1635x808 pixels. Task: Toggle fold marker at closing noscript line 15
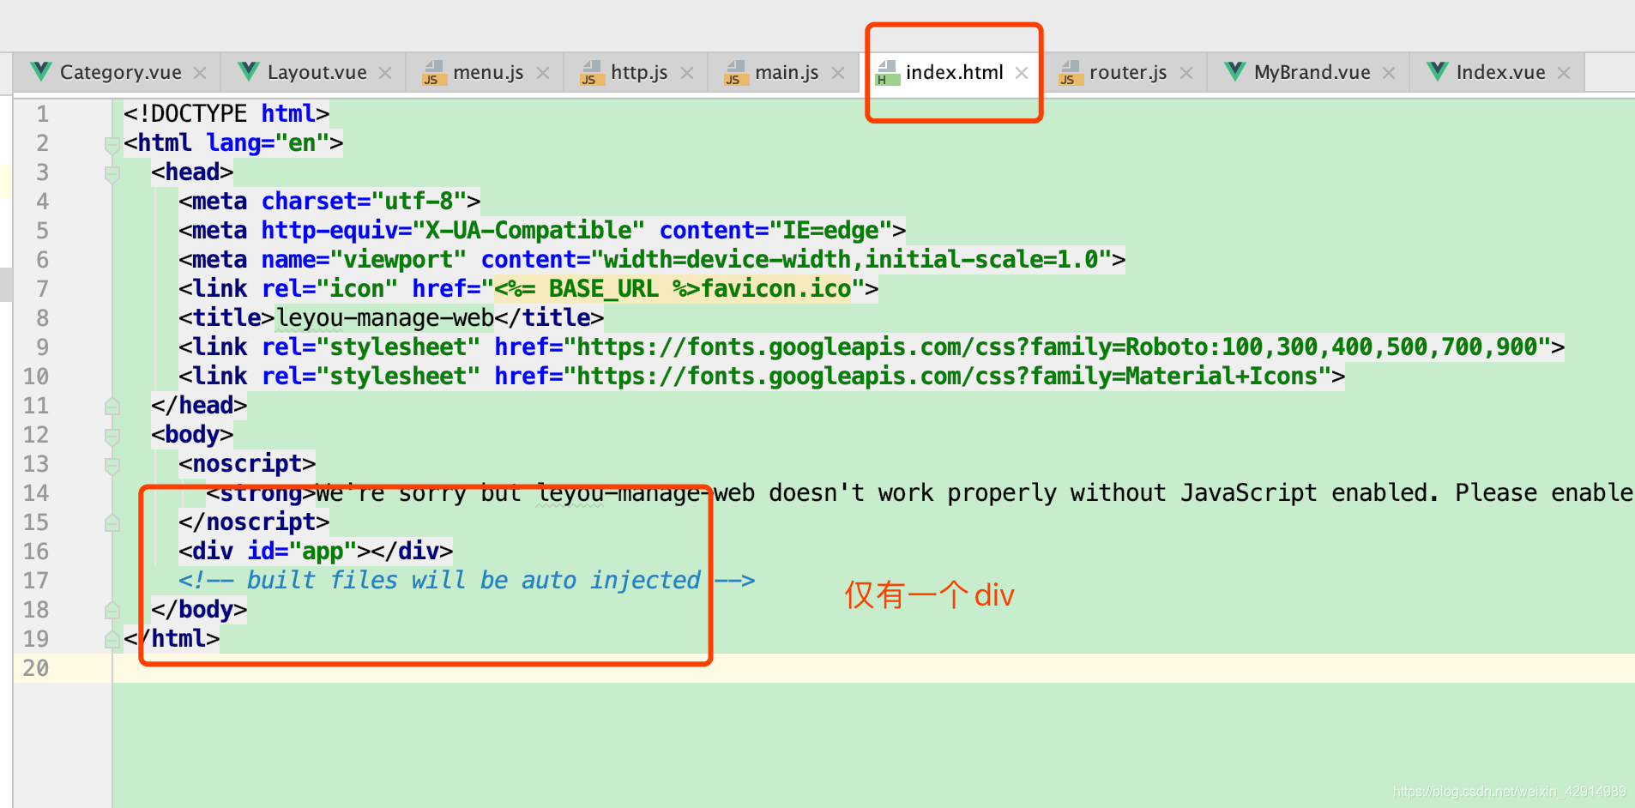pyautogui.click(x=112, y=522)
